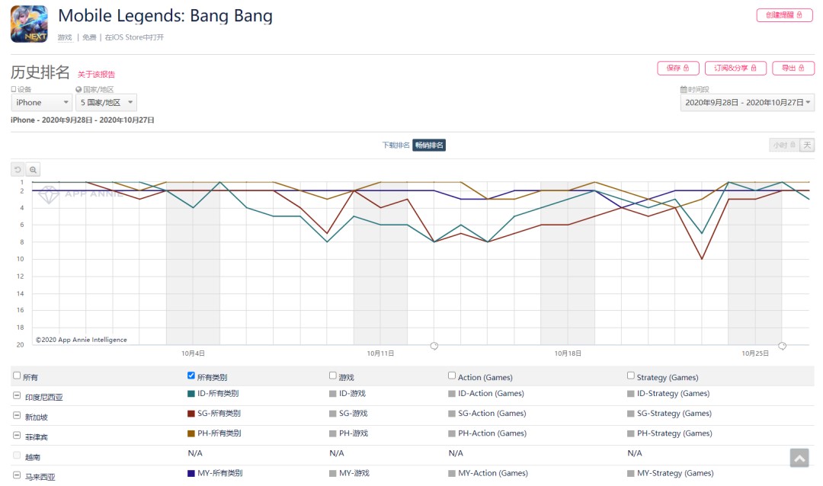823x486 pixels.
Task: Collapse the 菲律宾 row minus icon
Action: (x=17, y=435)
